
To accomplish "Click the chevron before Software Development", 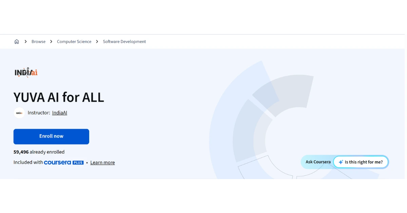I will [97, 42].
